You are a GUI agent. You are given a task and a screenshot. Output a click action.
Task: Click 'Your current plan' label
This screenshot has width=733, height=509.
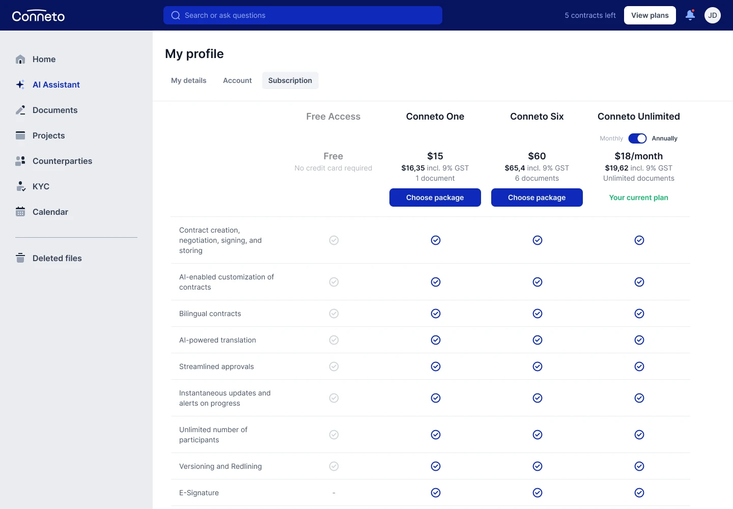click(639, 197)
